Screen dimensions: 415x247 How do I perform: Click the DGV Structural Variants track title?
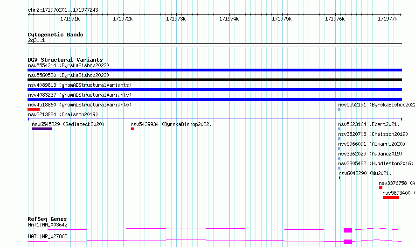[x=65, y=60]
